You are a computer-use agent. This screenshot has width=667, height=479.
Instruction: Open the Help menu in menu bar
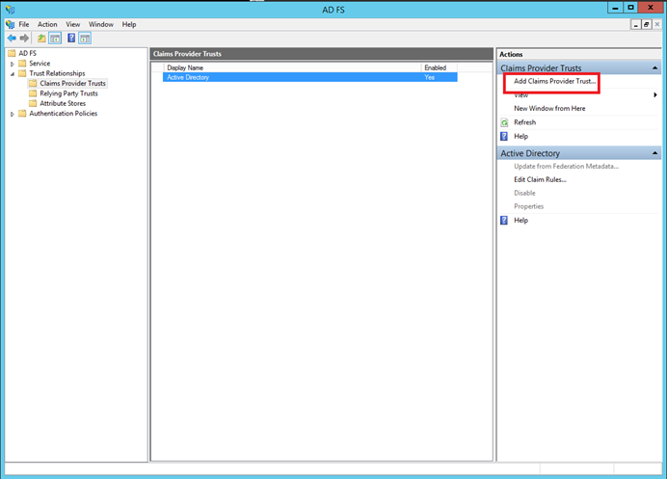(x=129, y=25)
